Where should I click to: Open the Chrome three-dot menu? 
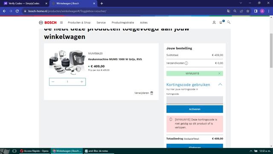pyautogui.click(x=269, y=11)
